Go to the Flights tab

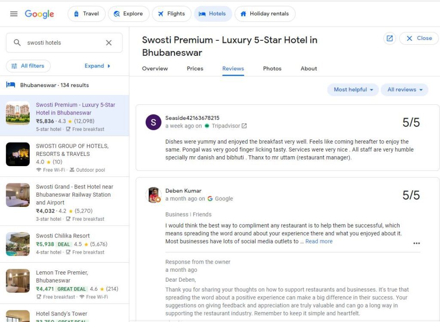[171, 14]
